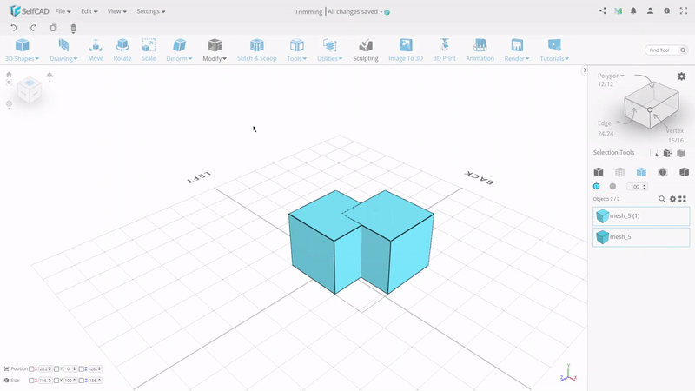Click the SelfCAD logo

point(30,11)
